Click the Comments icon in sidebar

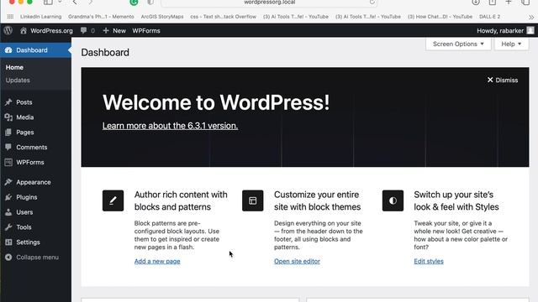(8, 147)
